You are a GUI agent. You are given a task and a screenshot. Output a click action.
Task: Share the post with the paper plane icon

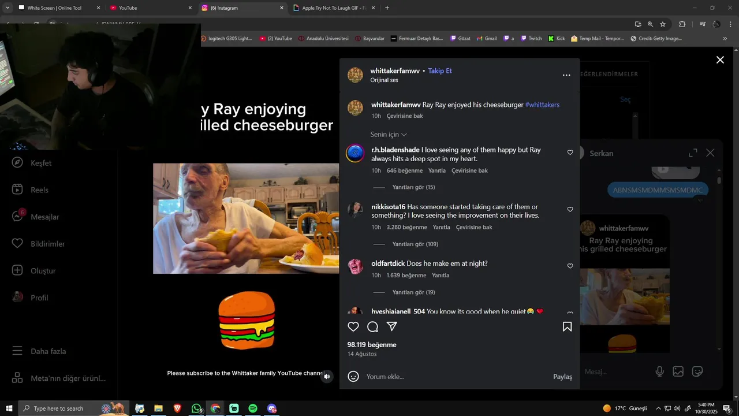pos(392,327)
